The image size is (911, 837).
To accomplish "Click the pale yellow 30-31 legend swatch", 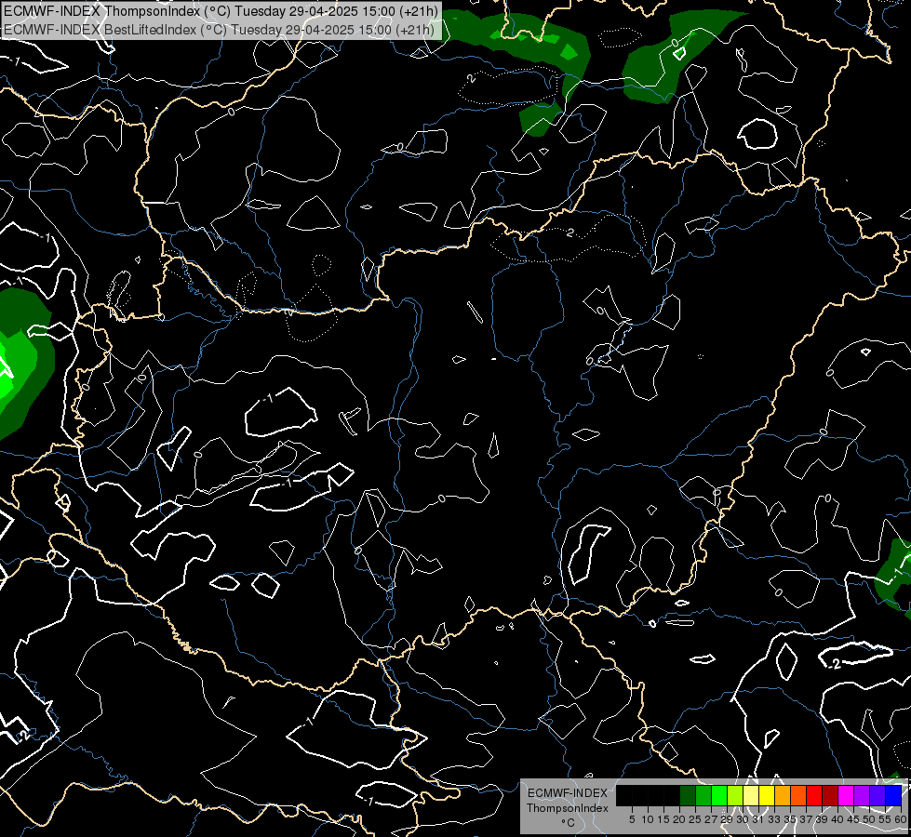I will [x=751, y=795].
